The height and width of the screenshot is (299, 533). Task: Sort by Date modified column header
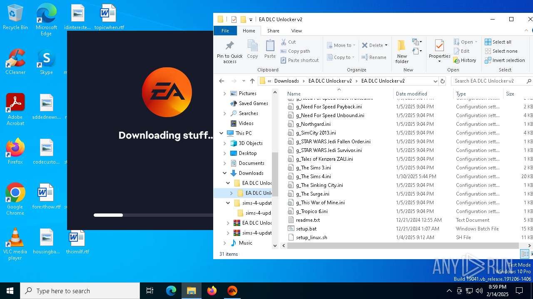click(x=423, y=94)
